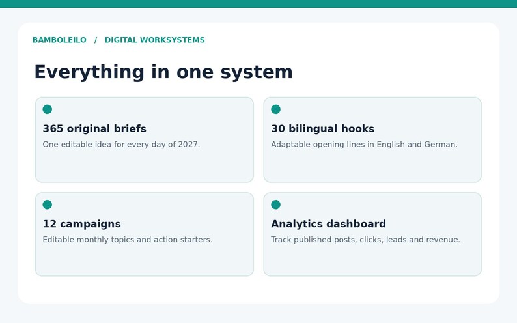Click 'Adaptable opening lines in English and German.'
This screenshot has height=323, width=517.
(x=364, y=145)
